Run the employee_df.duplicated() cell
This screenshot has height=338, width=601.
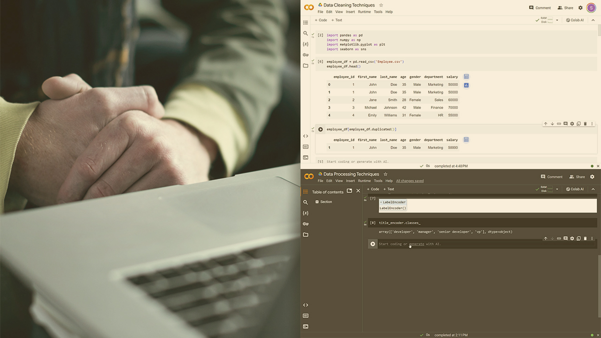(320, 129)
